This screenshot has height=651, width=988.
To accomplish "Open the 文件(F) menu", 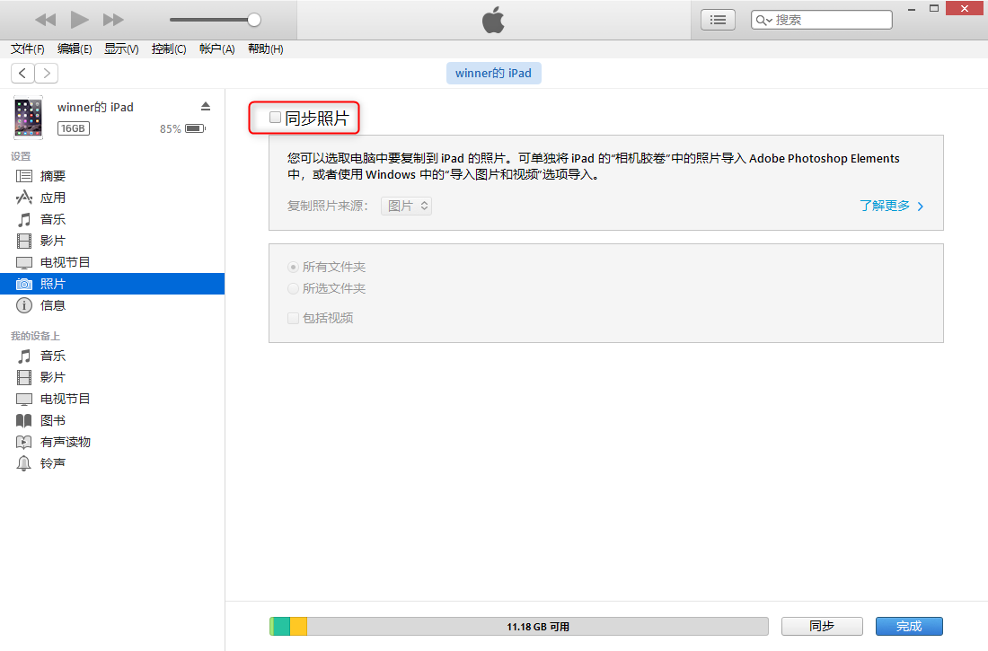I will click(27, 49).
